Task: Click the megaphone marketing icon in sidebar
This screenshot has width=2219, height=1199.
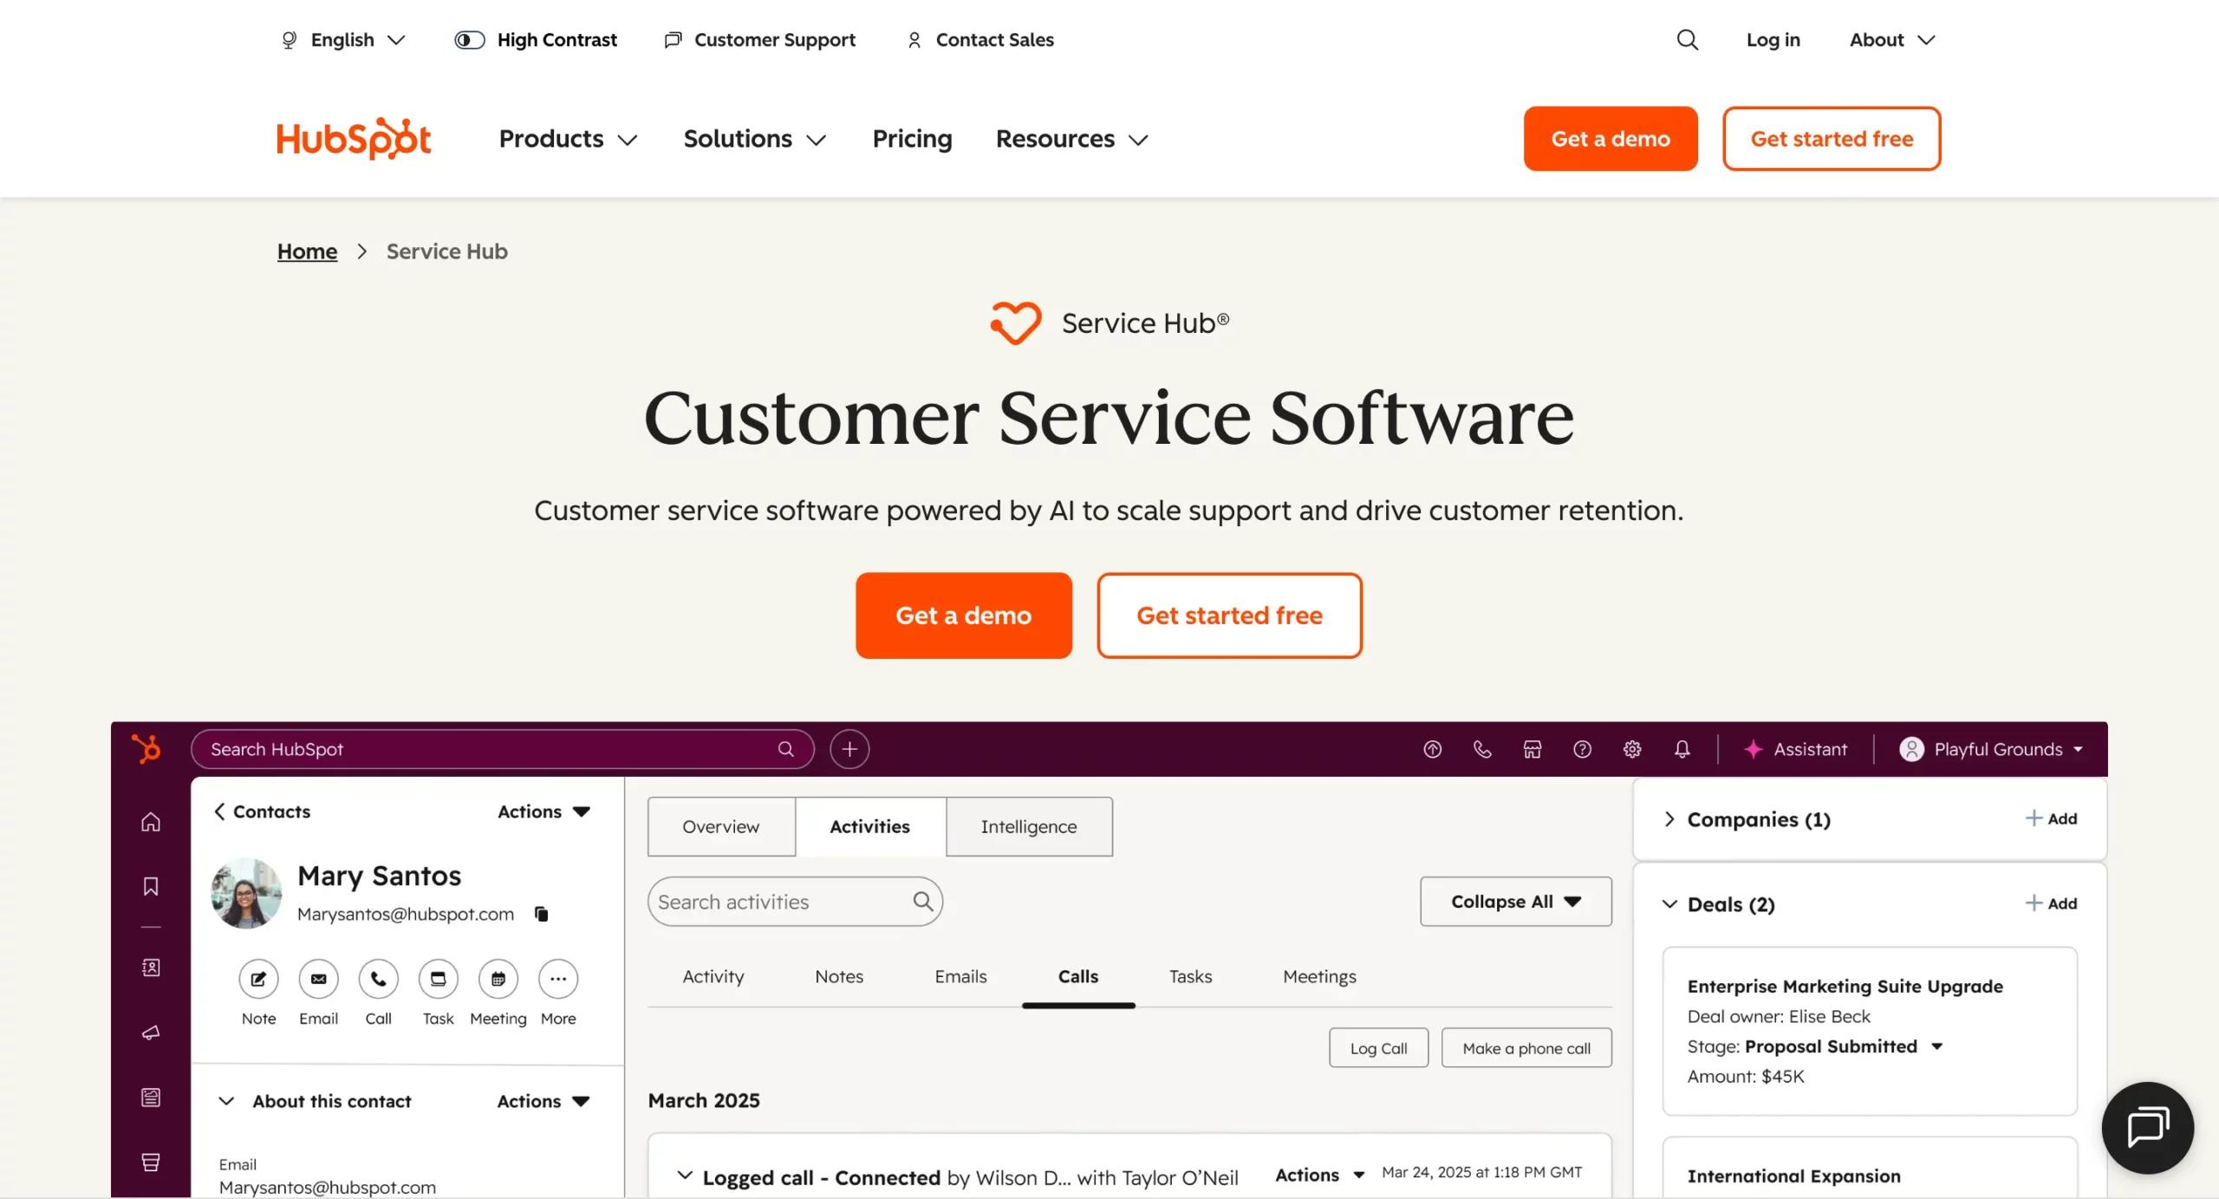Action: pos(151,1033)
